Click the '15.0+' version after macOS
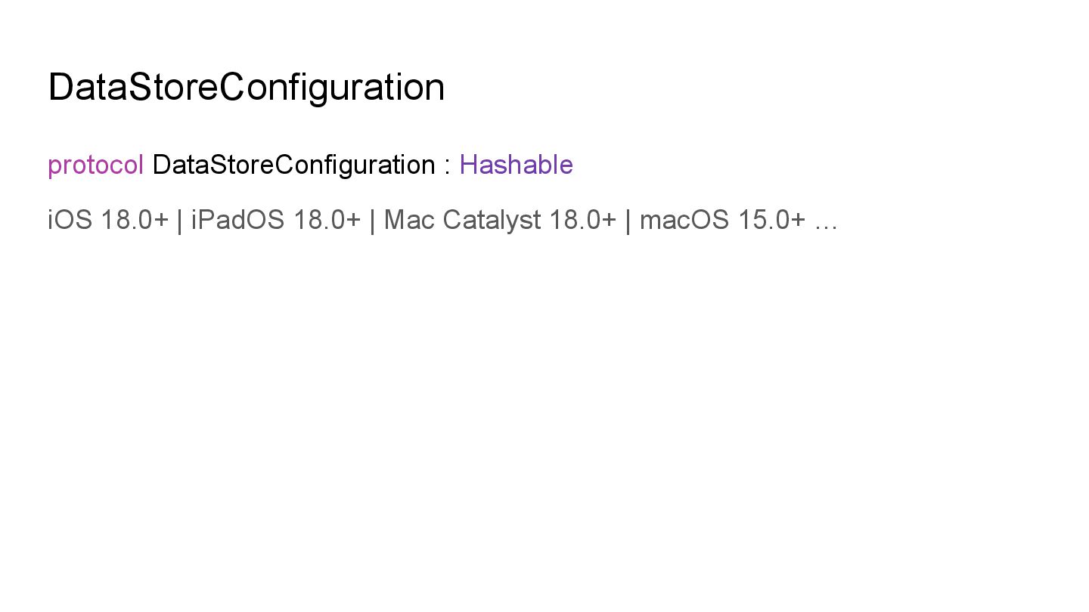The width and height of the screenshot is (1089, 612). [771, 220]
